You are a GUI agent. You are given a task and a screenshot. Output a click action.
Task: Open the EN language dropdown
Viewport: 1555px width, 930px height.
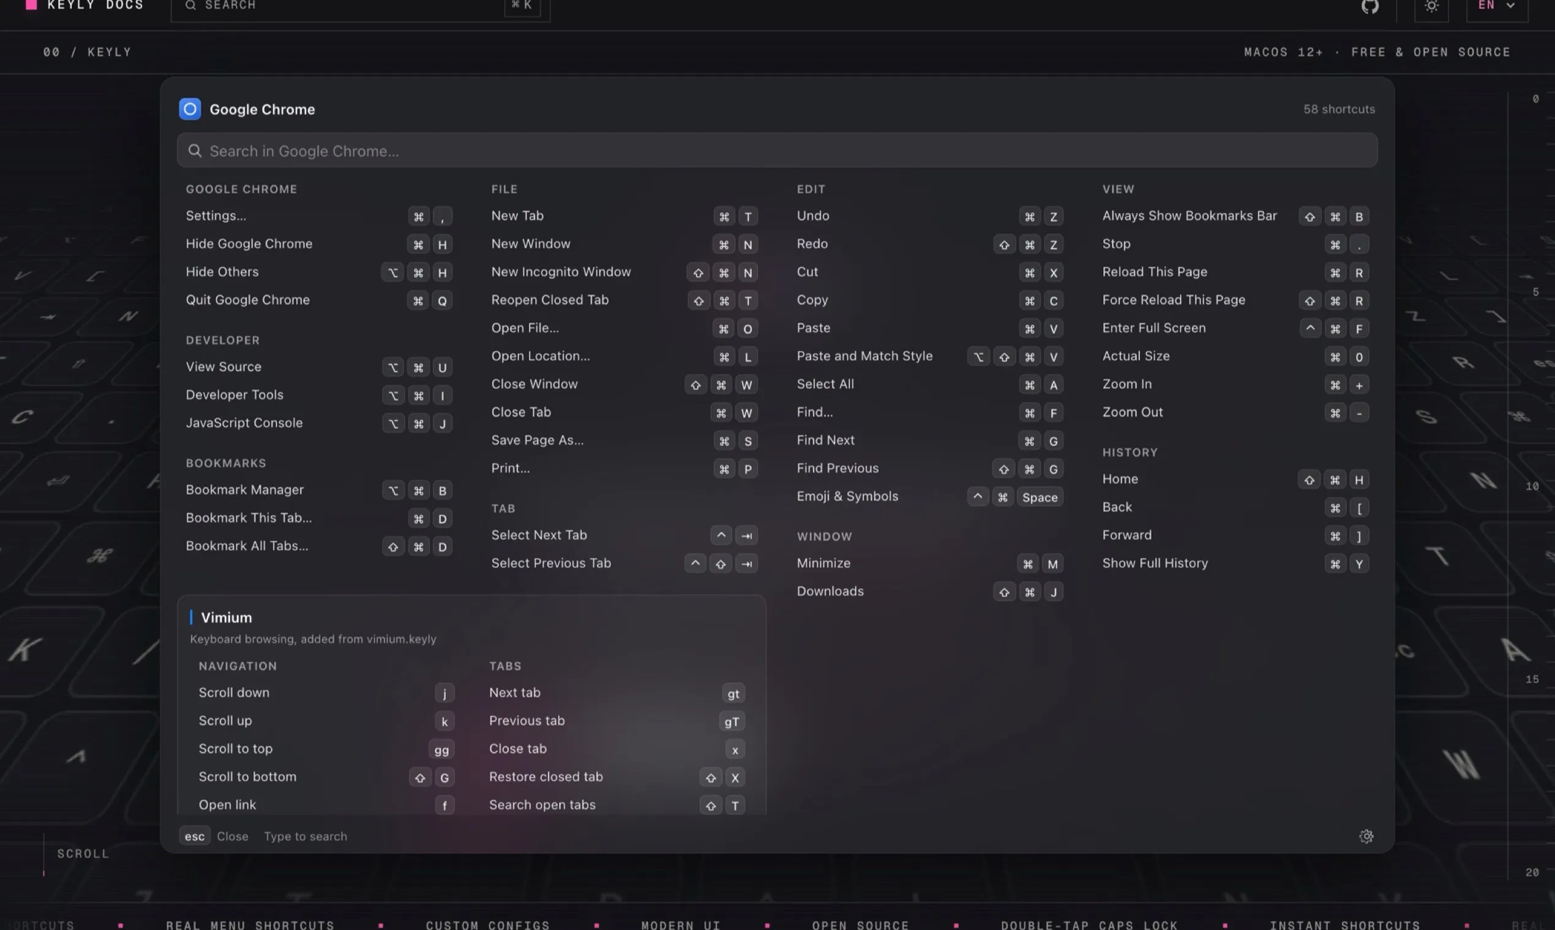click(x=1497, y=6)
